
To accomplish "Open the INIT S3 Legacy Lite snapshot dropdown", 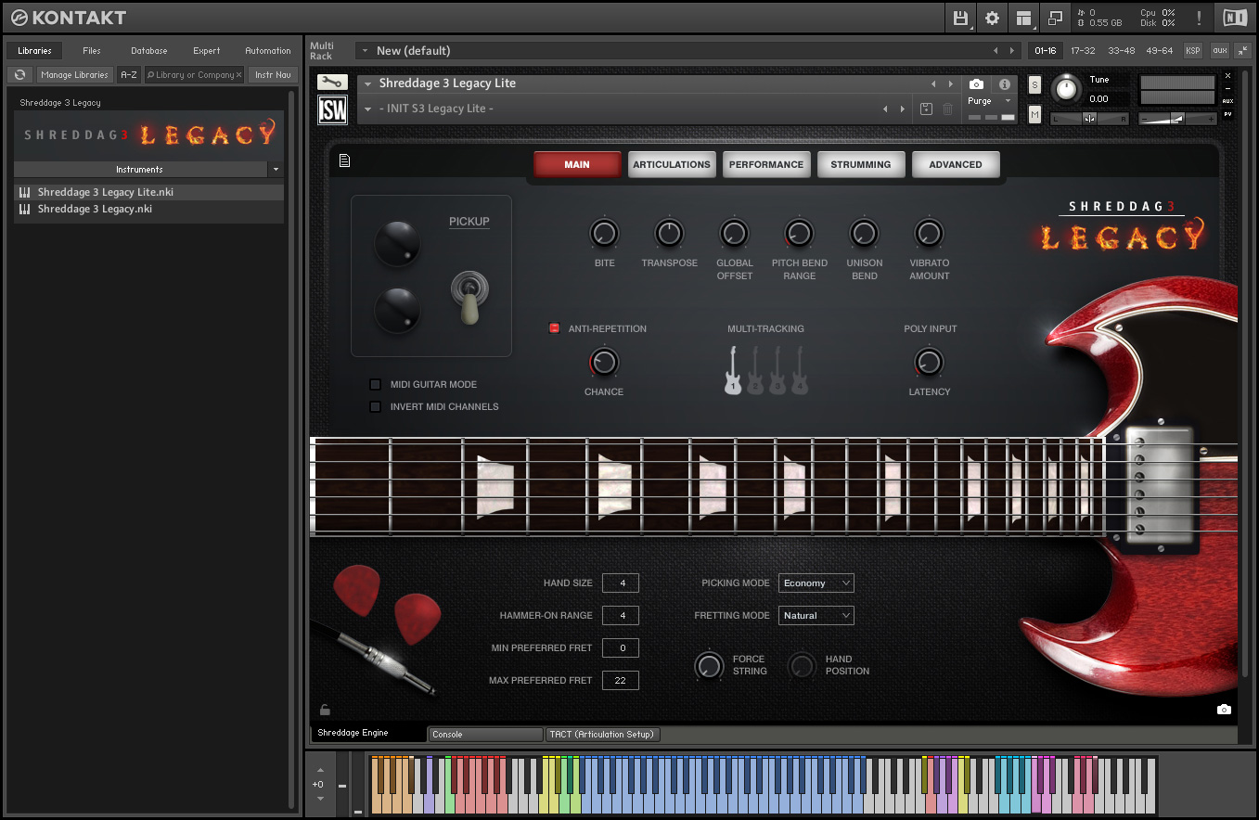I will 367,109.
